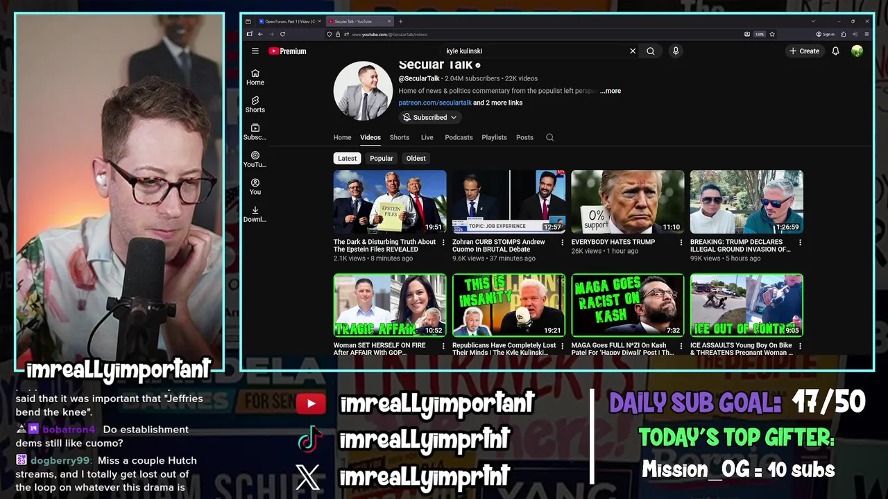Open the channel Posts tab
The width and height of the screenshot is (888, 499).
click(524, 137)
